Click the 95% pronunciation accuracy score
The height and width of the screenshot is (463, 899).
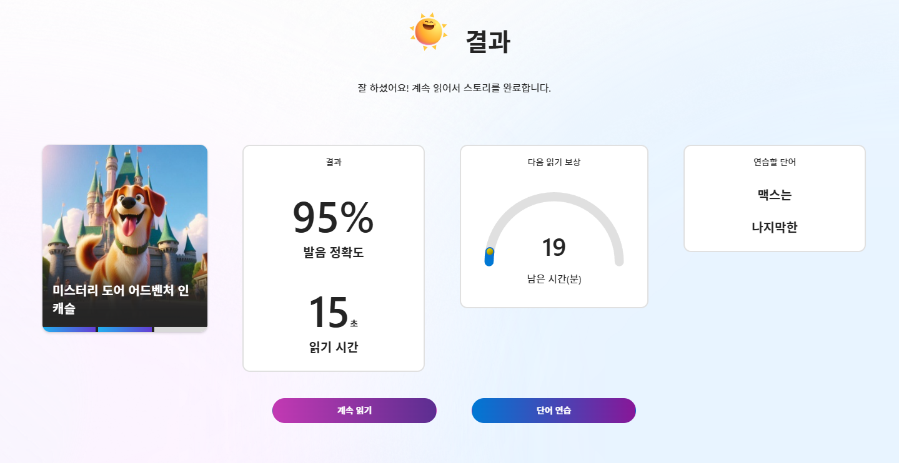334,218
